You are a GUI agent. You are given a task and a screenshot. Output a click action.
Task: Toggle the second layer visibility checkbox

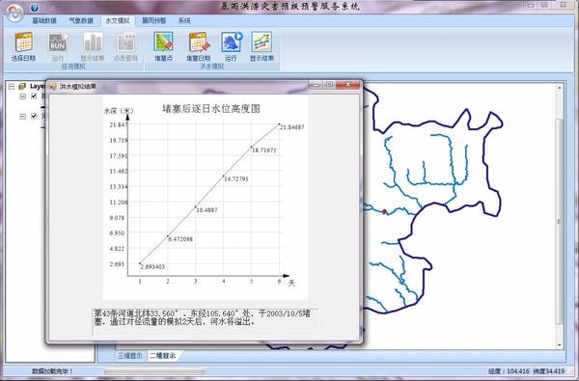[34, 116]
